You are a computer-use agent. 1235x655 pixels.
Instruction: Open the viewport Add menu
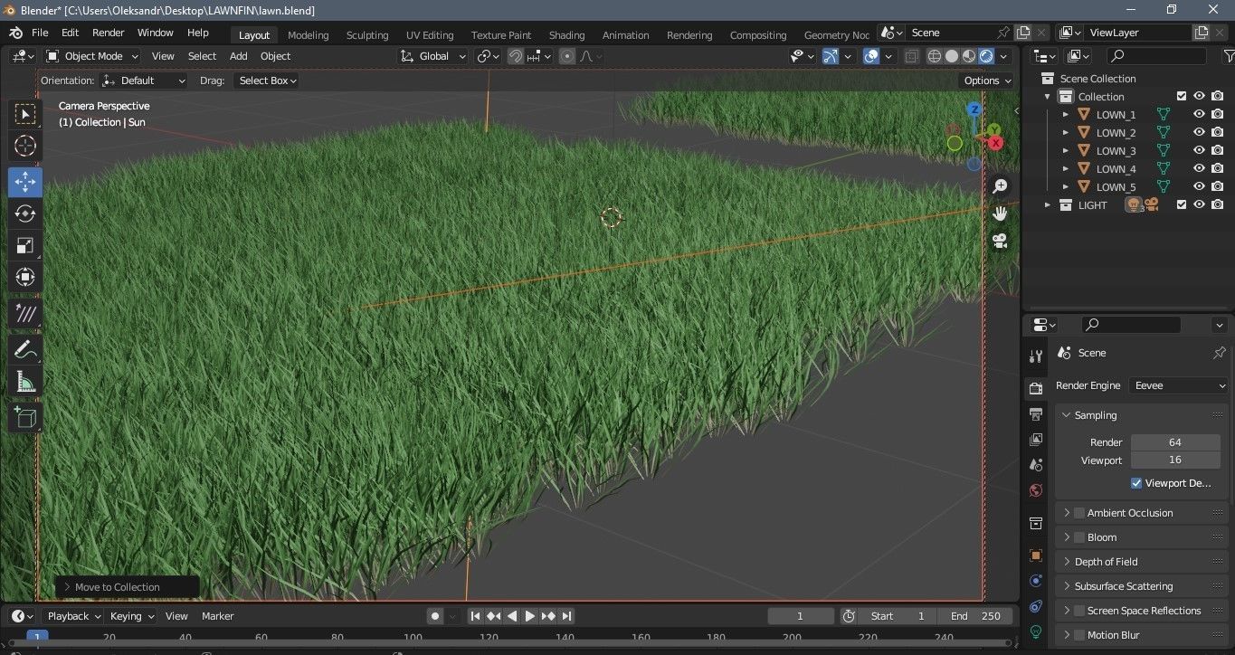coord(239,56)
